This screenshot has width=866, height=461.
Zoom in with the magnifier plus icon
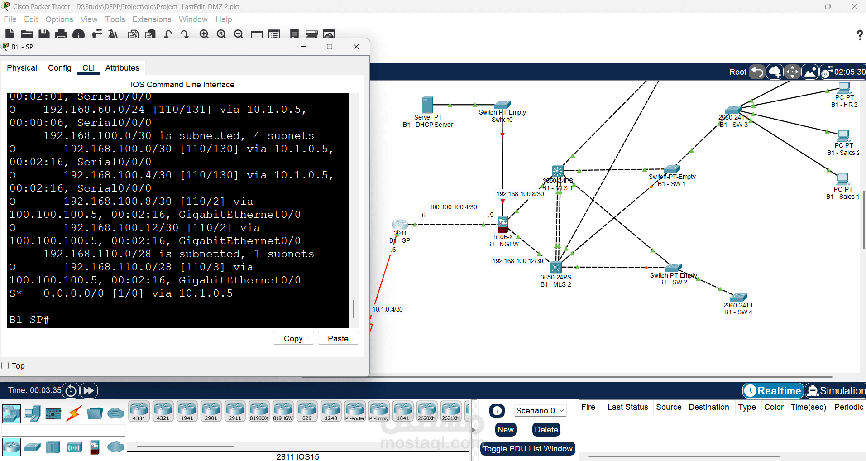pos(205,34)
